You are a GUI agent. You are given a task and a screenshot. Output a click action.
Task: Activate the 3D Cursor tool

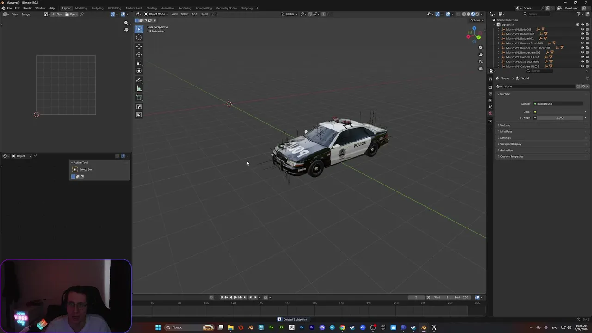139,37
